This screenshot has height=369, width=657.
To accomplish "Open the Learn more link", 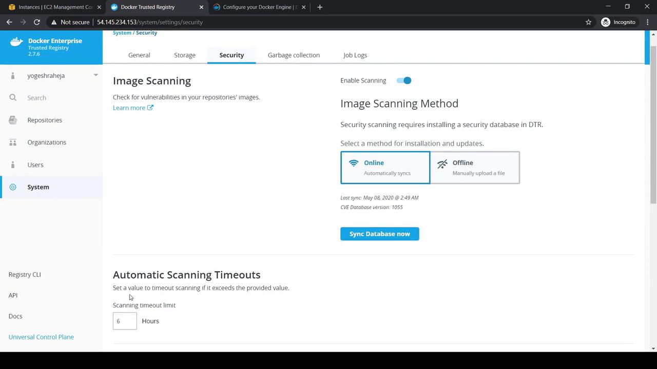I will [x=133, y=108].
